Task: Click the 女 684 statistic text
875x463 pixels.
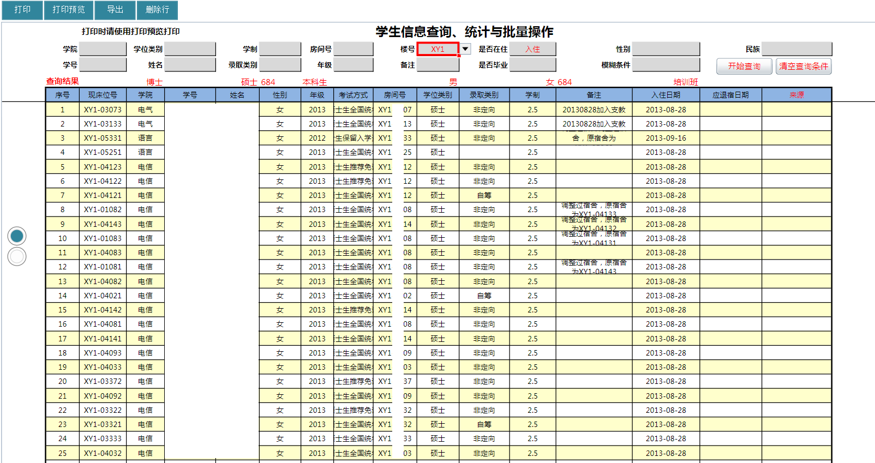Action: click(559, 82)
